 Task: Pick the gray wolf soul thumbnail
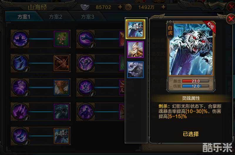point(135,70)
